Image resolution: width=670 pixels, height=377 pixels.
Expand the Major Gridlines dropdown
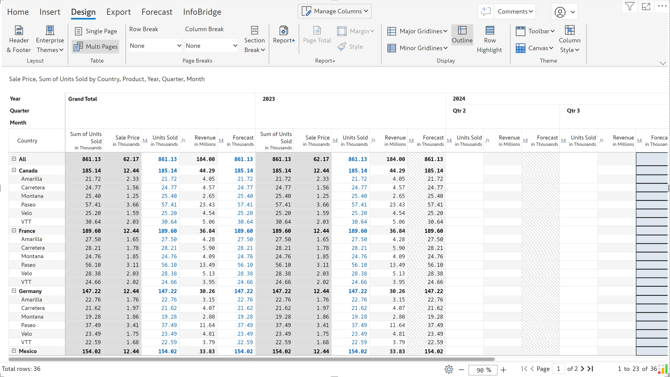click(417, 31)
